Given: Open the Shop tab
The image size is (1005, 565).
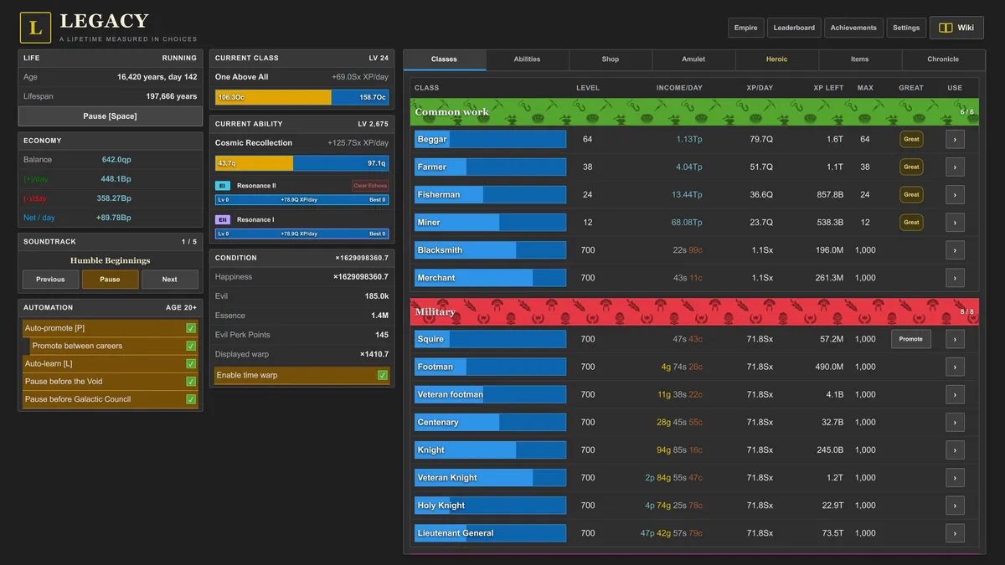Looking at the screenshot, I should coord(611,59).
